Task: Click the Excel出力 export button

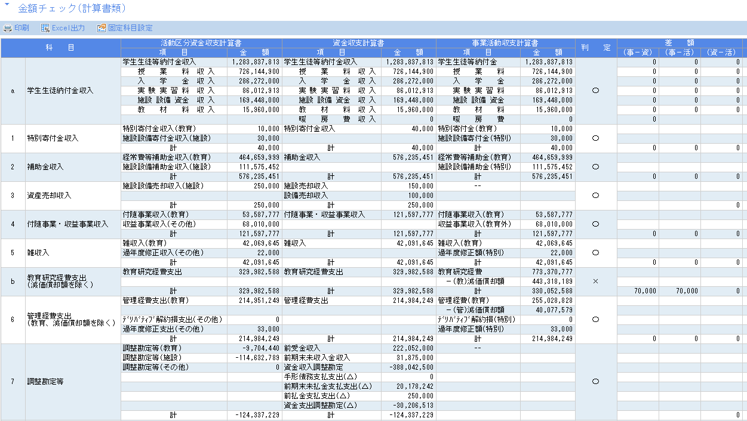Action: pyautogui.click(x=63, y=28)
